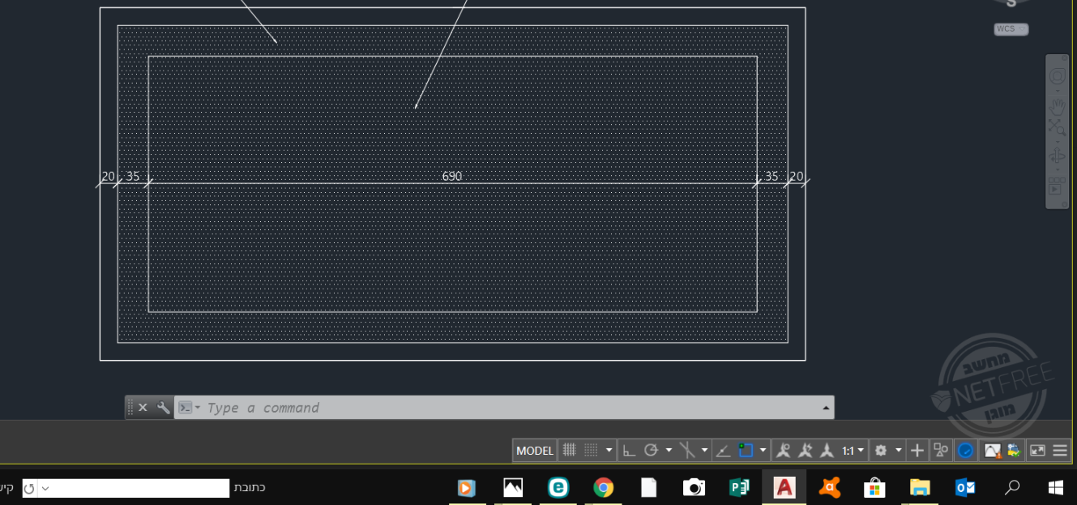
Task: Open Windows search magnifier
Action: point(1012,487)
